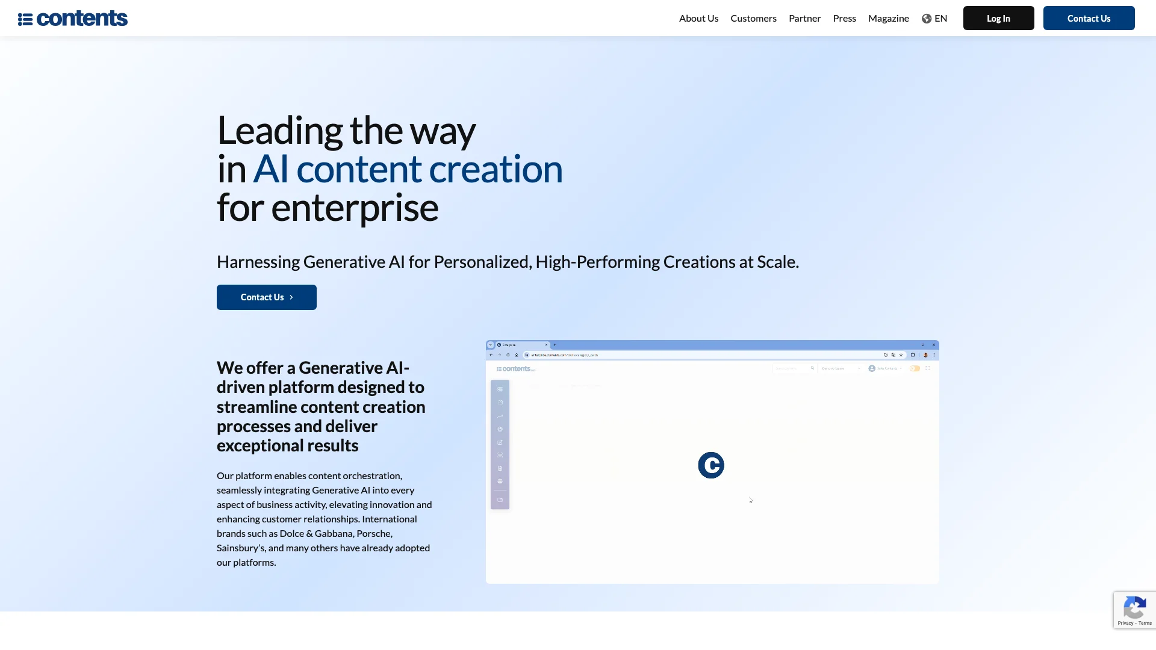
Task: Click the Customers navigation item
Action: [x=753, y=17]
